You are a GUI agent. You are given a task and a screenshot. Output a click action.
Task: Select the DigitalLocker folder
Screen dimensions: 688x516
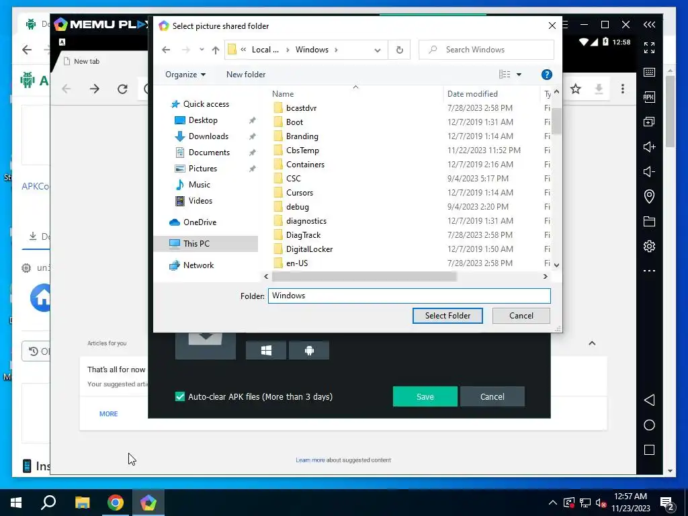[x=309, y=249]
